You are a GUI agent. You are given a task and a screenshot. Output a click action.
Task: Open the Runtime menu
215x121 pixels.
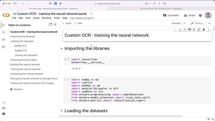pos(47,18)
